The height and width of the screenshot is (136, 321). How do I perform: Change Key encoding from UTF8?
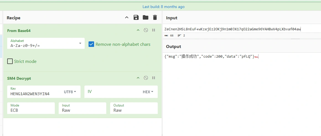70,92
